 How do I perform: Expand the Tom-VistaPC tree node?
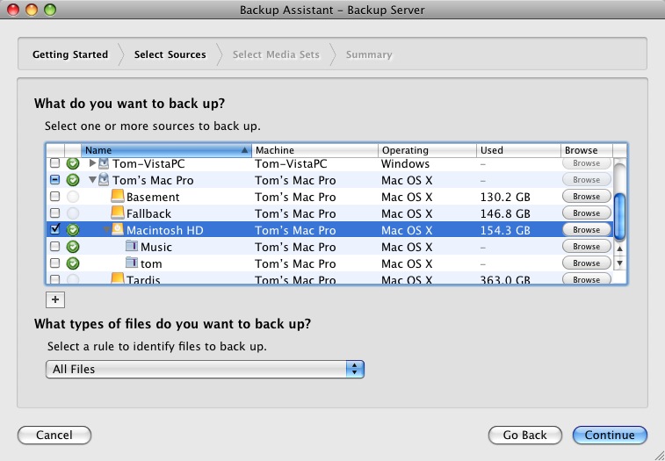coord(92,162)
